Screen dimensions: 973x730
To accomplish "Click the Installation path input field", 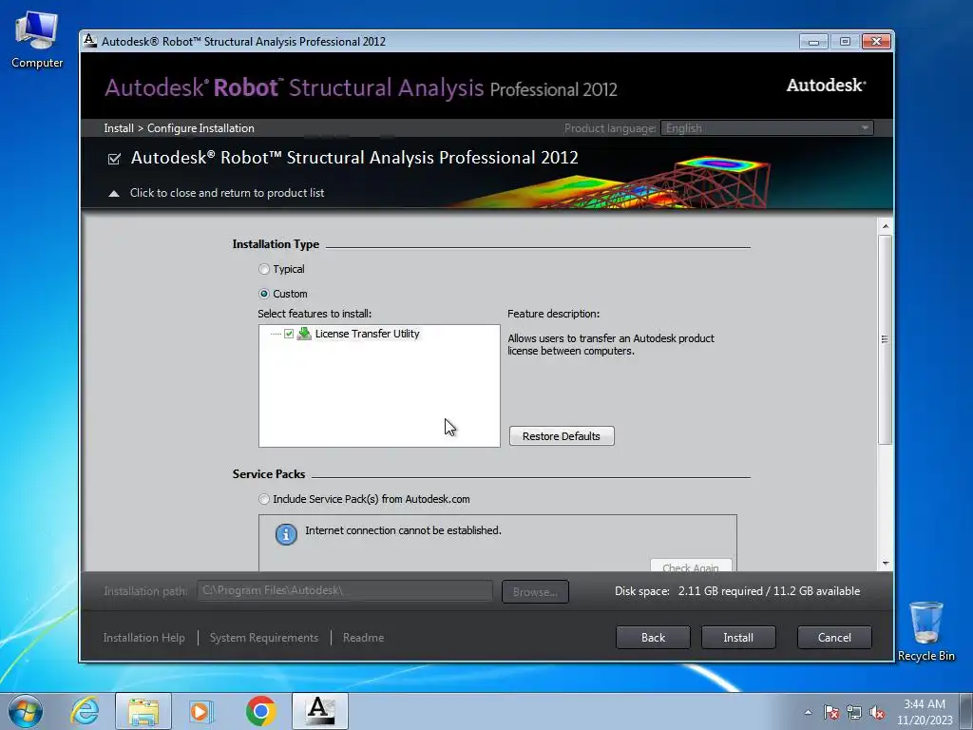I will tap(345, 590).
